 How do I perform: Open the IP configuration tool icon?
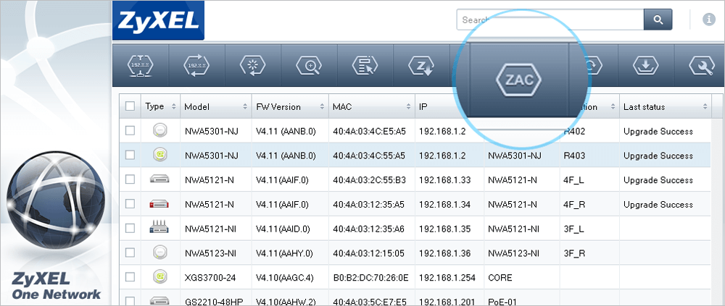(x=141, y=66)
